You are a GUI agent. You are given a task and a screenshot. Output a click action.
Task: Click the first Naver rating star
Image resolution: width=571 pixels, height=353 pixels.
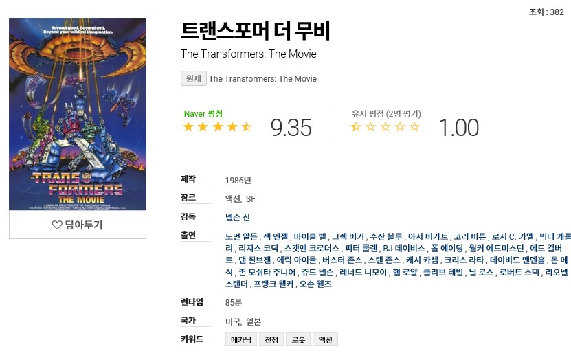(x=188, y=126)
